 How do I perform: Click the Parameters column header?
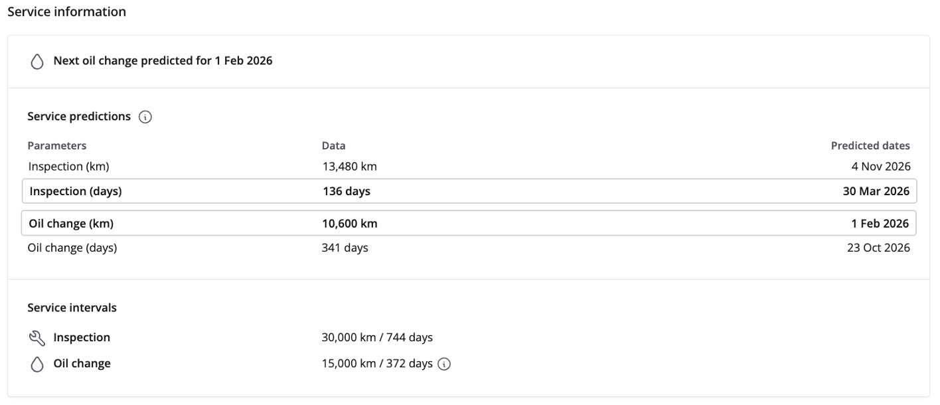56,145
